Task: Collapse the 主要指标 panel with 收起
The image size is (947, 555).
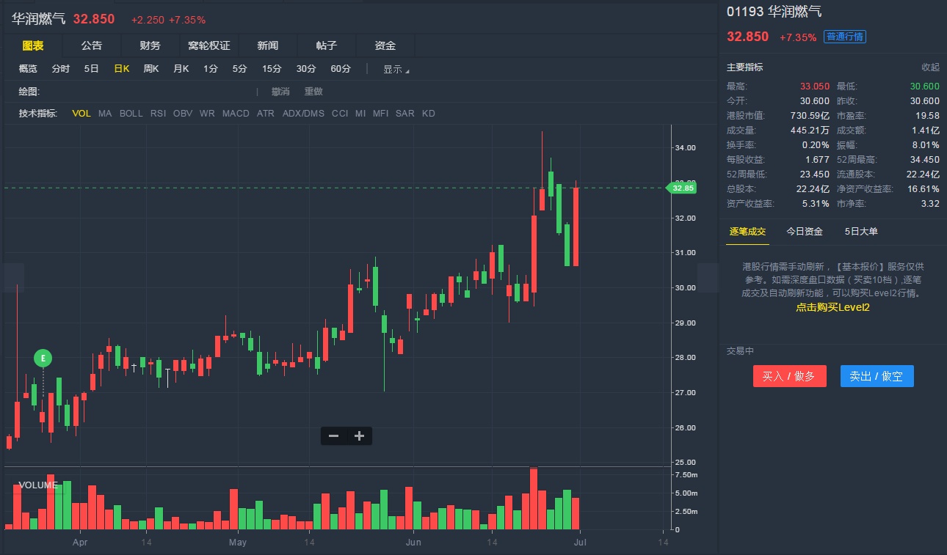Action: coord(930,67)
